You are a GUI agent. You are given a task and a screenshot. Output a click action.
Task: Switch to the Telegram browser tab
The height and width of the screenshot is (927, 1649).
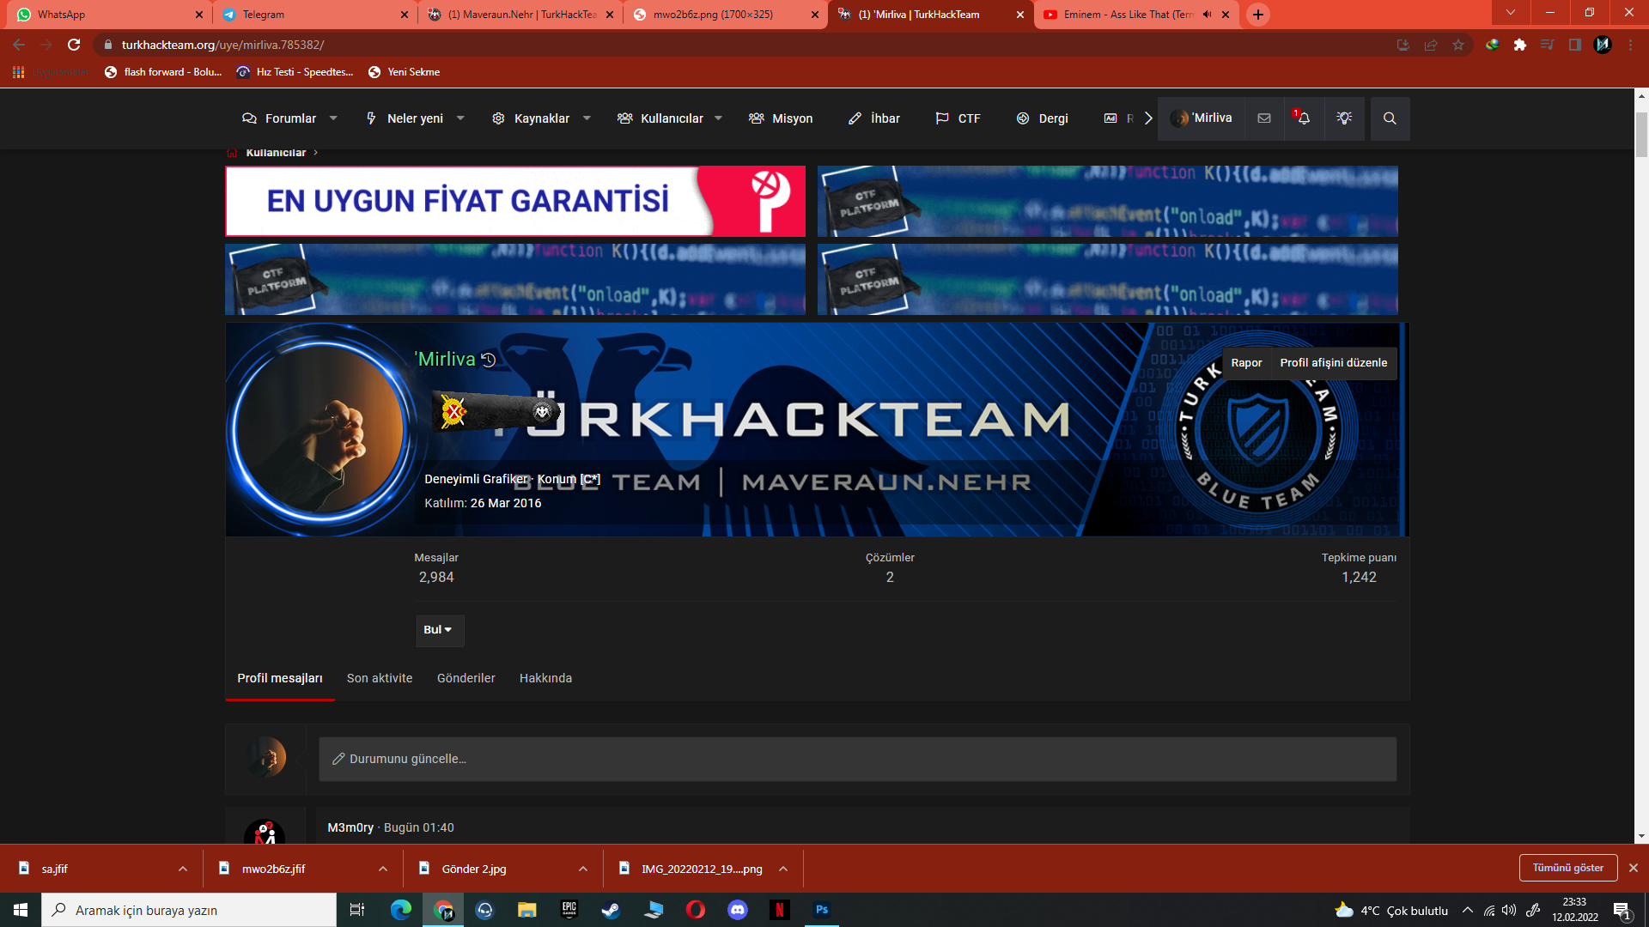314,15
